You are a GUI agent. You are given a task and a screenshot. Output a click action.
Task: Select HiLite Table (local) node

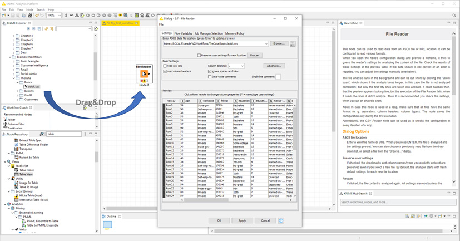(x=28, y=195)
